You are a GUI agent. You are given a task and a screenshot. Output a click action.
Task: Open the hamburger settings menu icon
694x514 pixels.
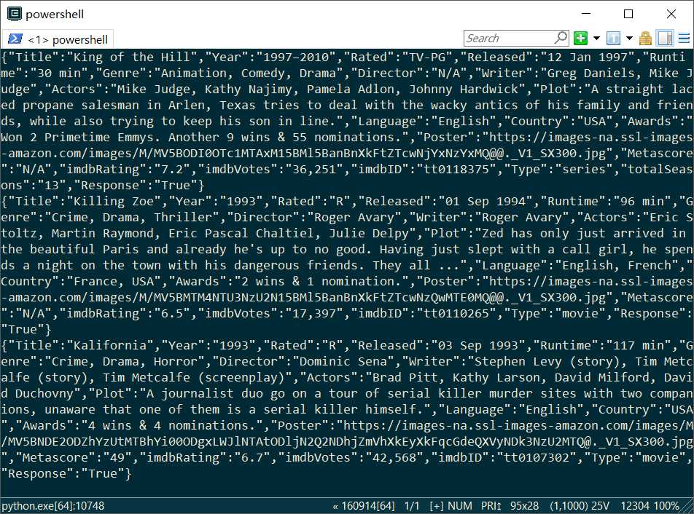684,39
